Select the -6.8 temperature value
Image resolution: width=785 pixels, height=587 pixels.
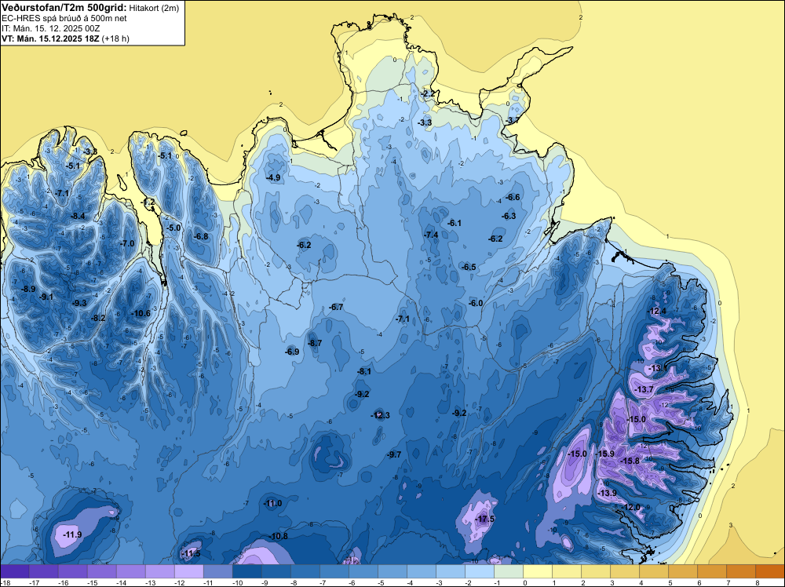pos(201,236)
